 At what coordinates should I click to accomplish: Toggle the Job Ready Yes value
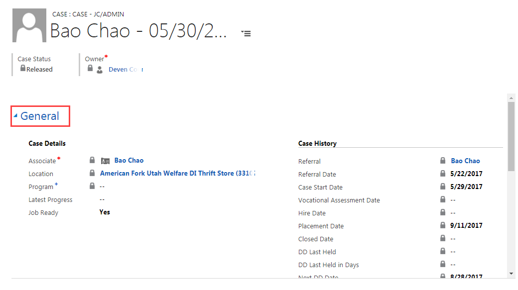pos(105,212)
